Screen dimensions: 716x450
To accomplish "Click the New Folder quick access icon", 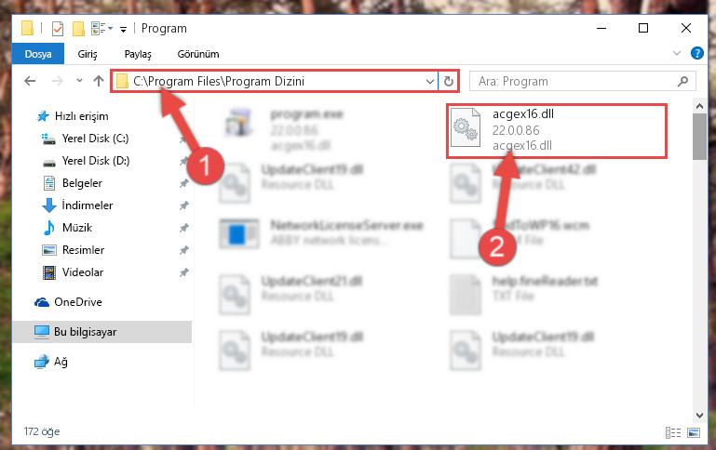I will (x=78, y=29).
